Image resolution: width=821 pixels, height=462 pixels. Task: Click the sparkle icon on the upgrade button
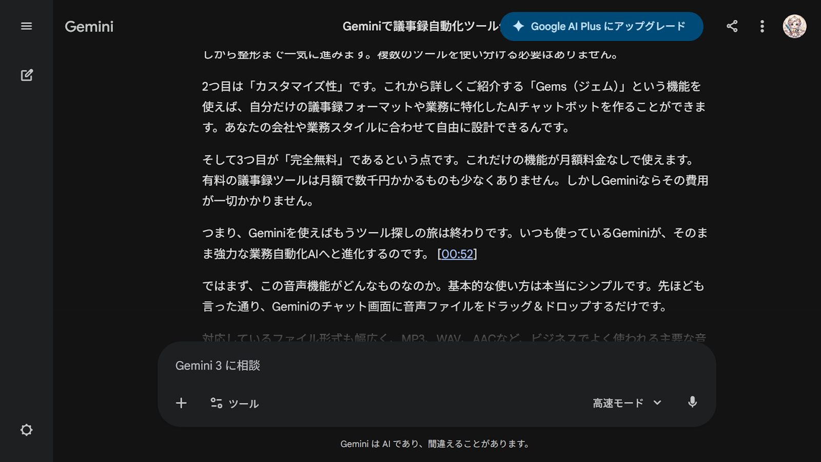(x=518, y=26)
